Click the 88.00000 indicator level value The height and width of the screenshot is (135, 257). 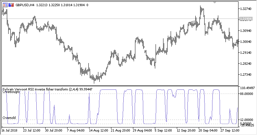(246, 94)
